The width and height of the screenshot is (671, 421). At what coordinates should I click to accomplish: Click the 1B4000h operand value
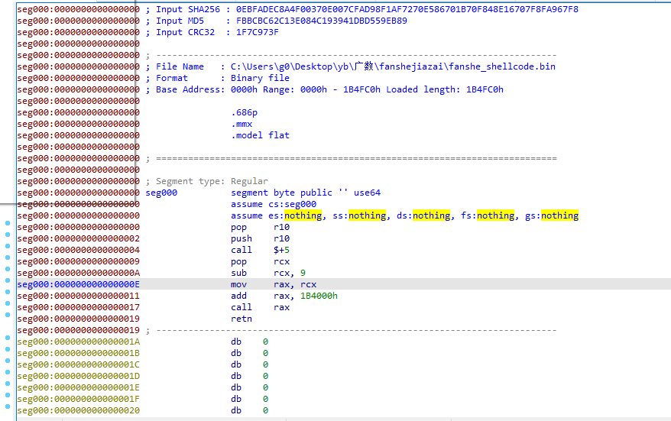point(319,296)
